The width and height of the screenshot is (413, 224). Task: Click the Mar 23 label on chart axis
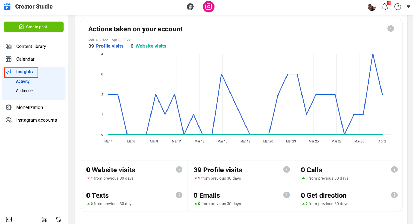pyautogui.click(x=291, y=141)
